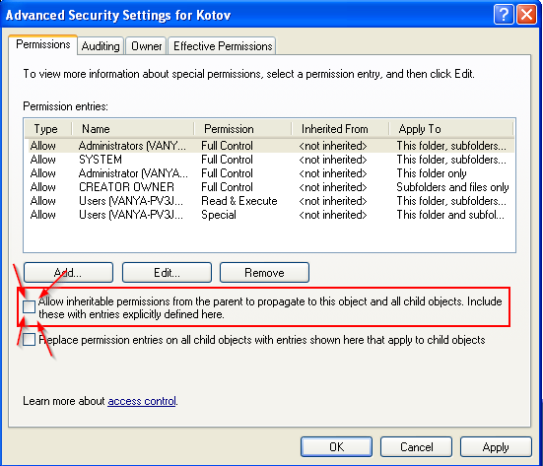Remove the selected permission entry

264,273
